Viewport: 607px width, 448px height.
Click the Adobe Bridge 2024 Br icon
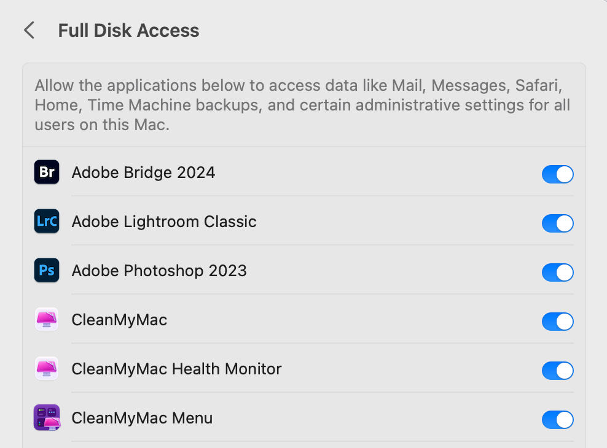coord(47,172)
